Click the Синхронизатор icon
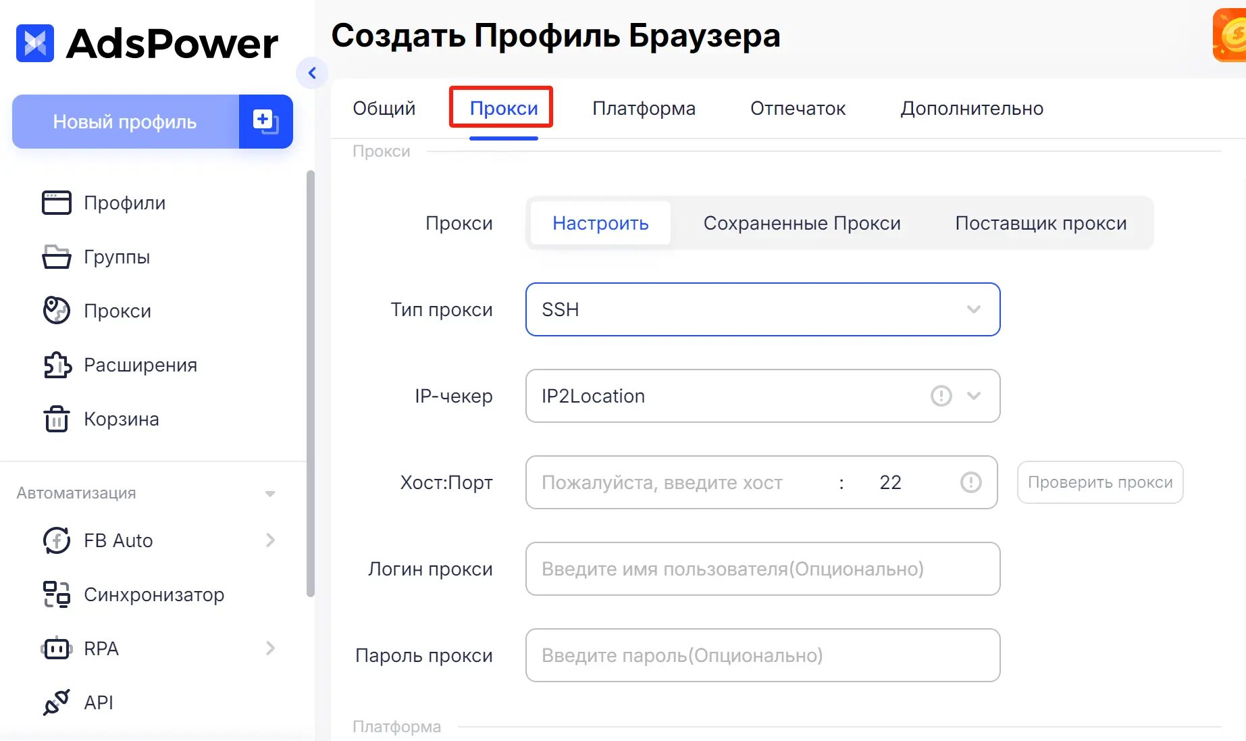The width and height of the screenshot is (1246, 741). coord(57,594)
